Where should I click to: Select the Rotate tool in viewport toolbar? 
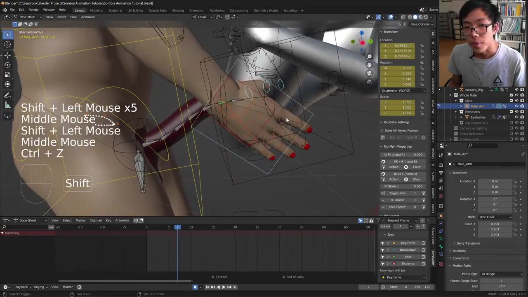7,65
